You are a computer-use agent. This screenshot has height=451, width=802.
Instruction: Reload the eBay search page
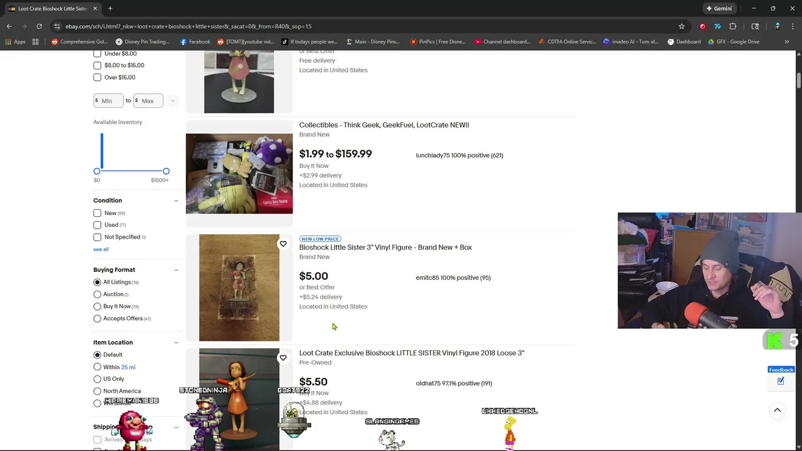(39, 26)
